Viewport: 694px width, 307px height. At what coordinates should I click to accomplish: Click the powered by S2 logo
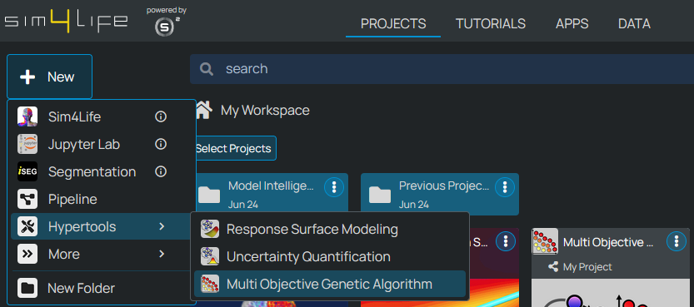(166, 22)
